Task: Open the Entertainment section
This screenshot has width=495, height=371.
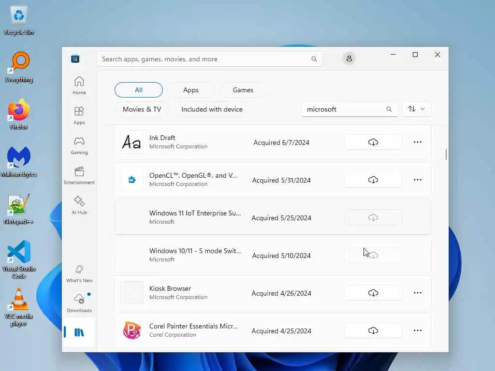Action: pos(79,175)
